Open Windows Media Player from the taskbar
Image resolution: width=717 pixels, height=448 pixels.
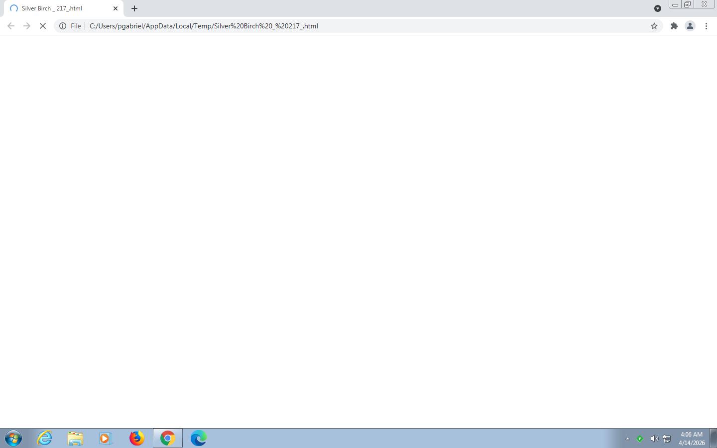tap(105, 438)
